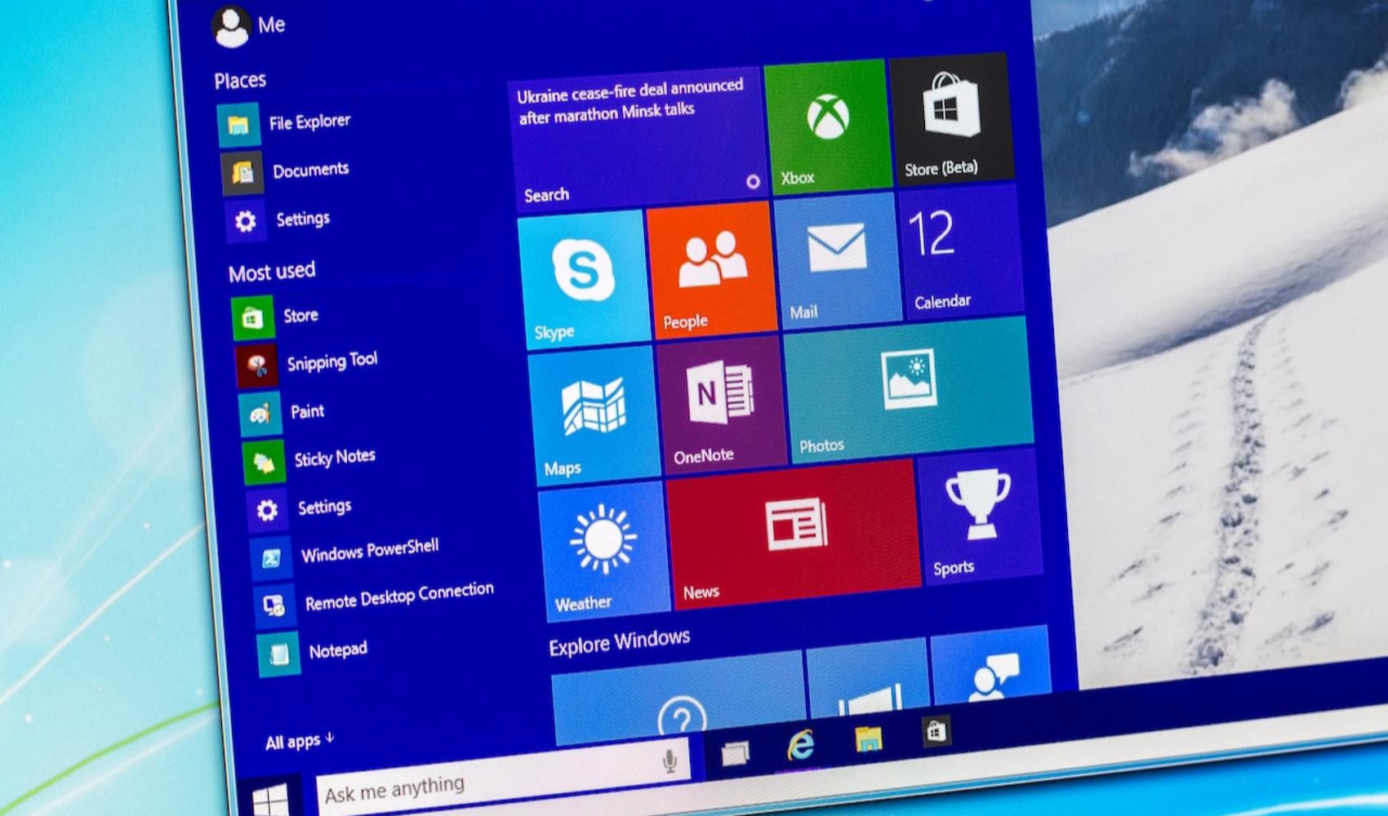Image resolution: width=1388 pixels, height=816 pixels.
Task: Click the Explore Windows group heading
Action: tap(620, 641)
